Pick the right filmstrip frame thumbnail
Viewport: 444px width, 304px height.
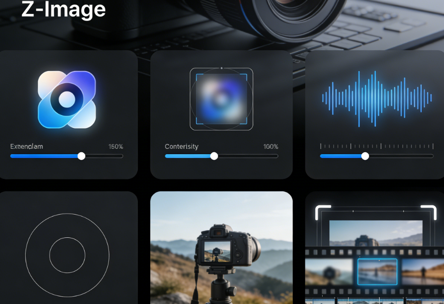(423, 272)
